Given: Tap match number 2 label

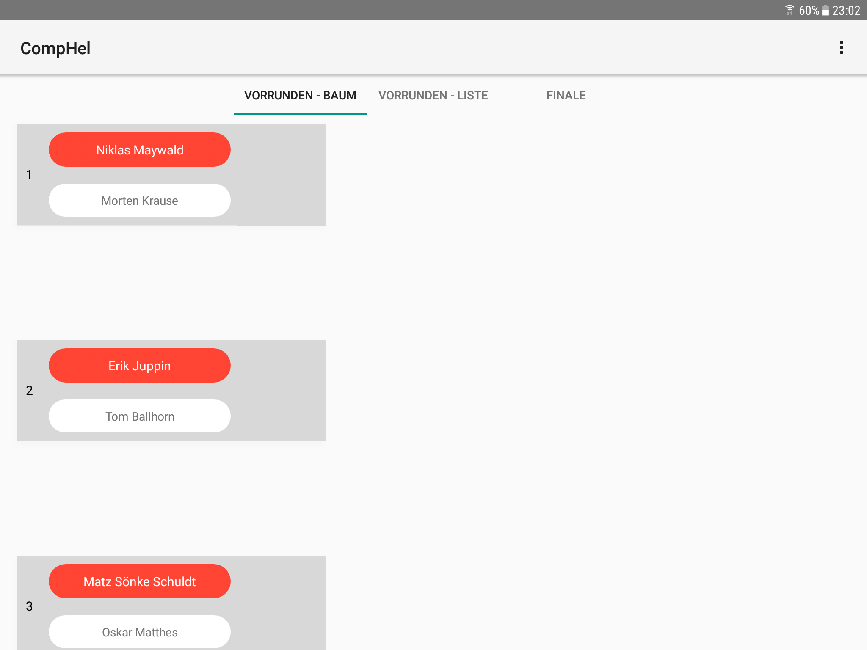Looking at the screenshot, I should point(29,391).
